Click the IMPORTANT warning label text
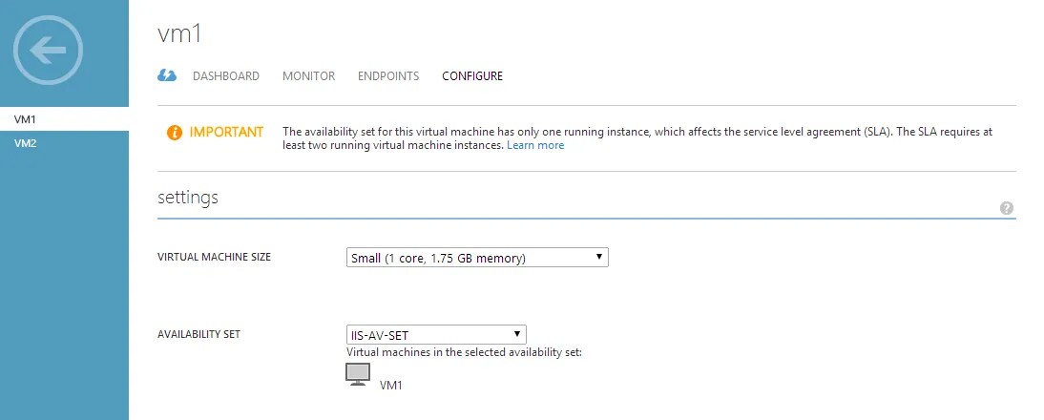This screenshot has width=1044, height=420. click(x=226, y=132)
